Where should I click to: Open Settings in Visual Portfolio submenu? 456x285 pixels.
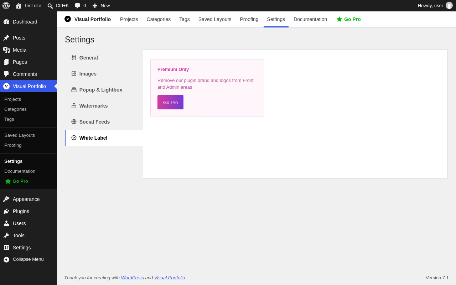28,161
